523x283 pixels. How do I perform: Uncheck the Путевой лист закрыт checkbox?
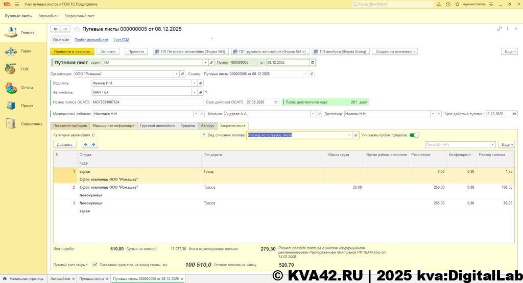[x=95, y=265]
